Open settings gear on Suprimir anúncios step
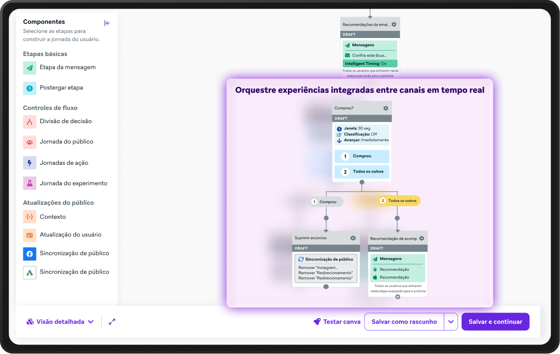 pyautogui.click(x=353, y=238)
